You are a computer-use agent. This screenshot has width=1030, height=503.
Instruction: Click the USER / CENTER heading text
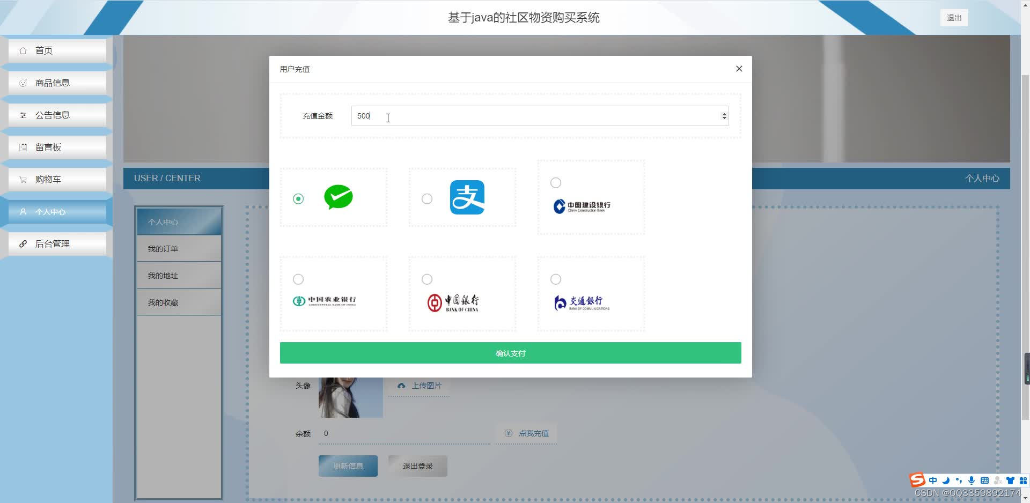[x=167, y=178]
